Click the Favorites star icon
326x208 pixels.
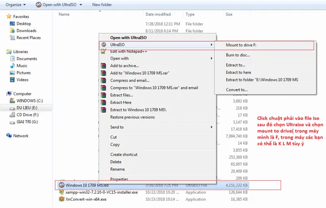9,16
